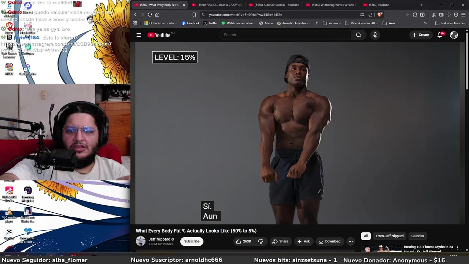
Task: Open the YouTube Create menu
Action: click(420, 35)
